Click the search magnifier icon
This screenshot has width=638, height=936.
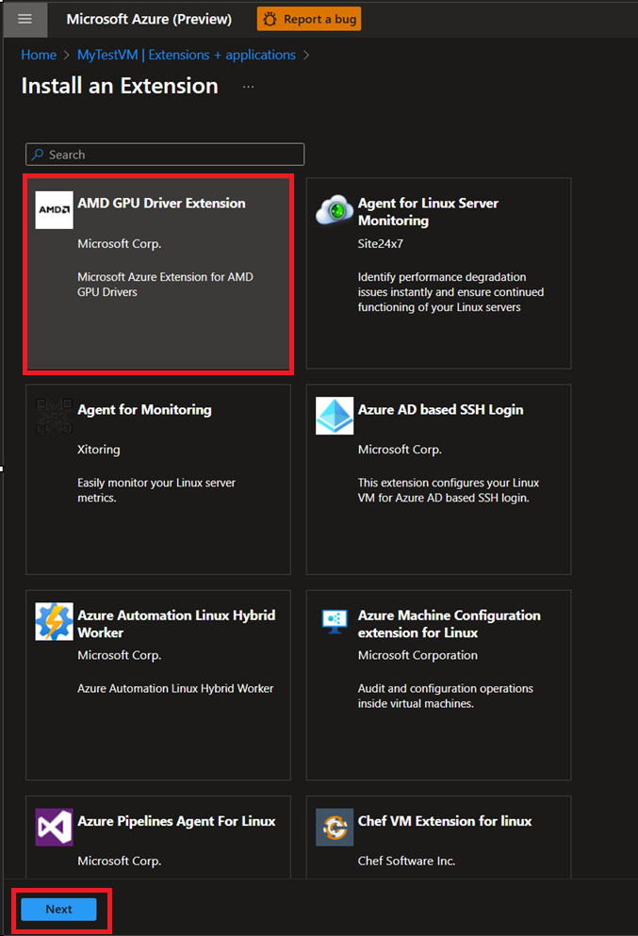tap(38, 155)
